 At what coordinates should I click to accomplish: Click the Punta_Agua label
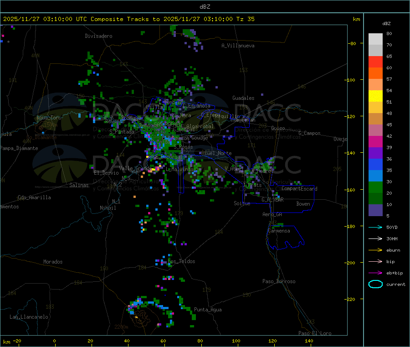pos(208,310)
